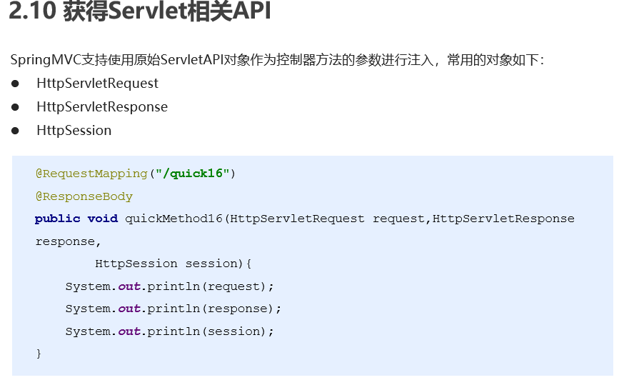This screenshot has width=624, height=385.
Task: Select the HttpServletRequest bullet item
Action: pyautogui.click(x=98, y=83)
